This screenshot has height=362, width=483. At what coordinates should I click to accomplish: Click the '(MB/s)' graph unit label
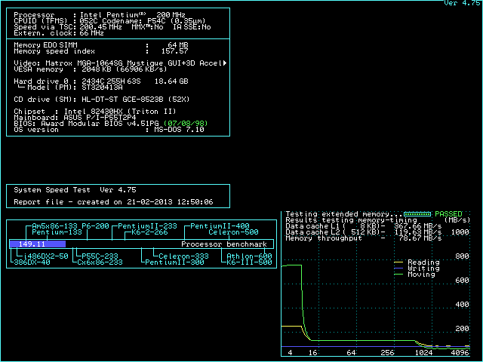pos(457,220)
